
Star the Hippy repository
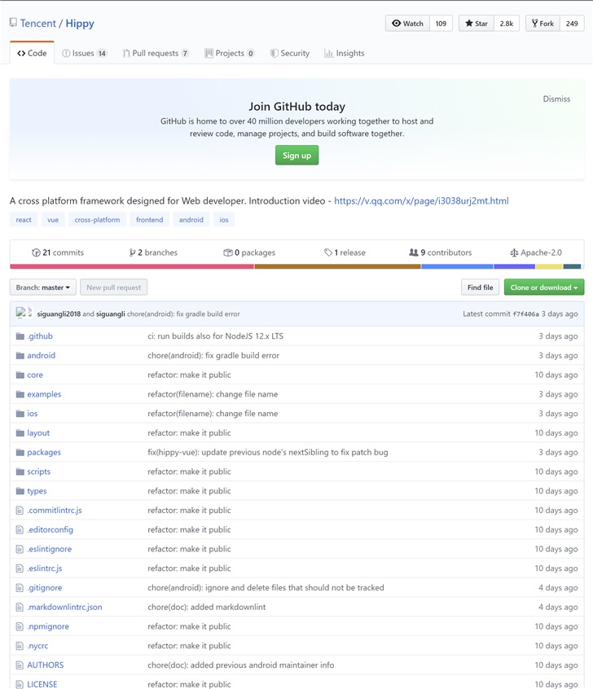coord(477,24)
